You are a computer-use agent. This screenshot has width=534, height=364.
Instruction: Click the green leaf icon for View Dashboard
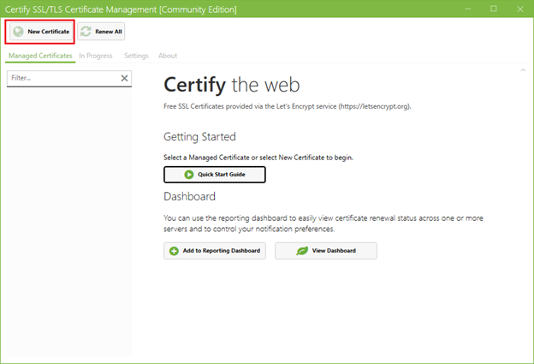(302, 251)
